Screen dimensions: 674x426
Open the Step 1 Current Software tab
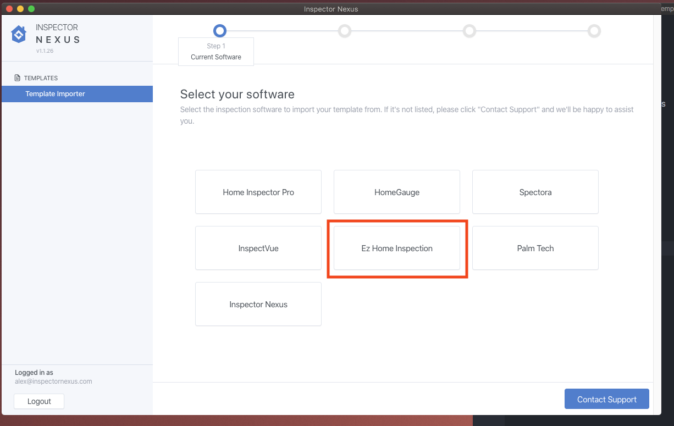click(x=216, y=52)
